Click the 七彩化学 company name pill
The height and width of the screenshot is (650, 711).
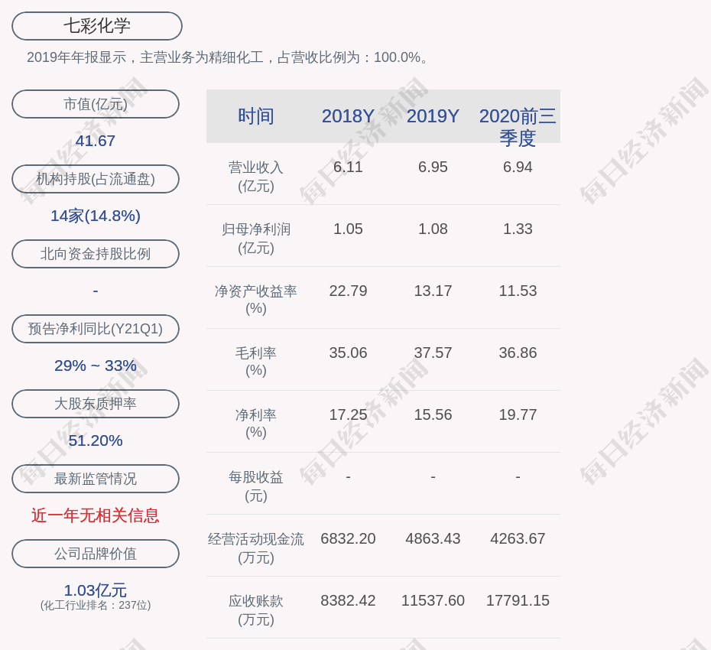tap(96, 26)
